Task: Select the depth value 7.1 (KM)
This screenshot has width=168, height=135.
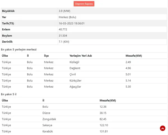Action: click(x=64, y=42)
